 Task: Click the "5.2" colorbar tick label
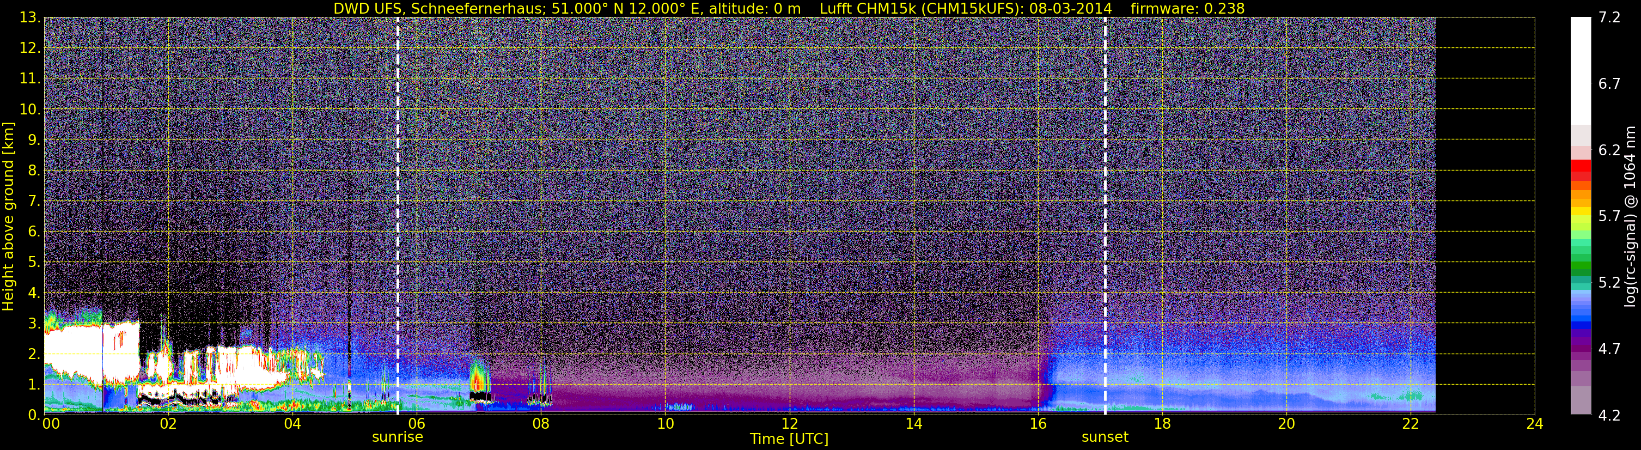click(x=1609, y=283)
